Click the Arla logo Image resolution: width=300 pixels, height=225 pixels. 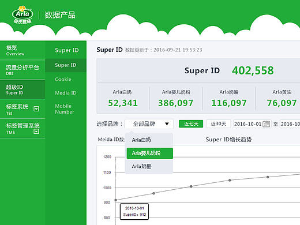[22, 15]
